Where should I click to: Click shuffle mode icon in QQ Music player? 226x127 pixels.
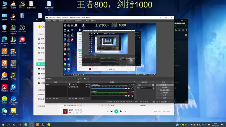pos(108,111)
